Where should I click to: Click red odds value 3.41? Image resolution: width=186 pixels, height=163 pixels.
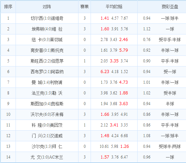tap(114, 125)
